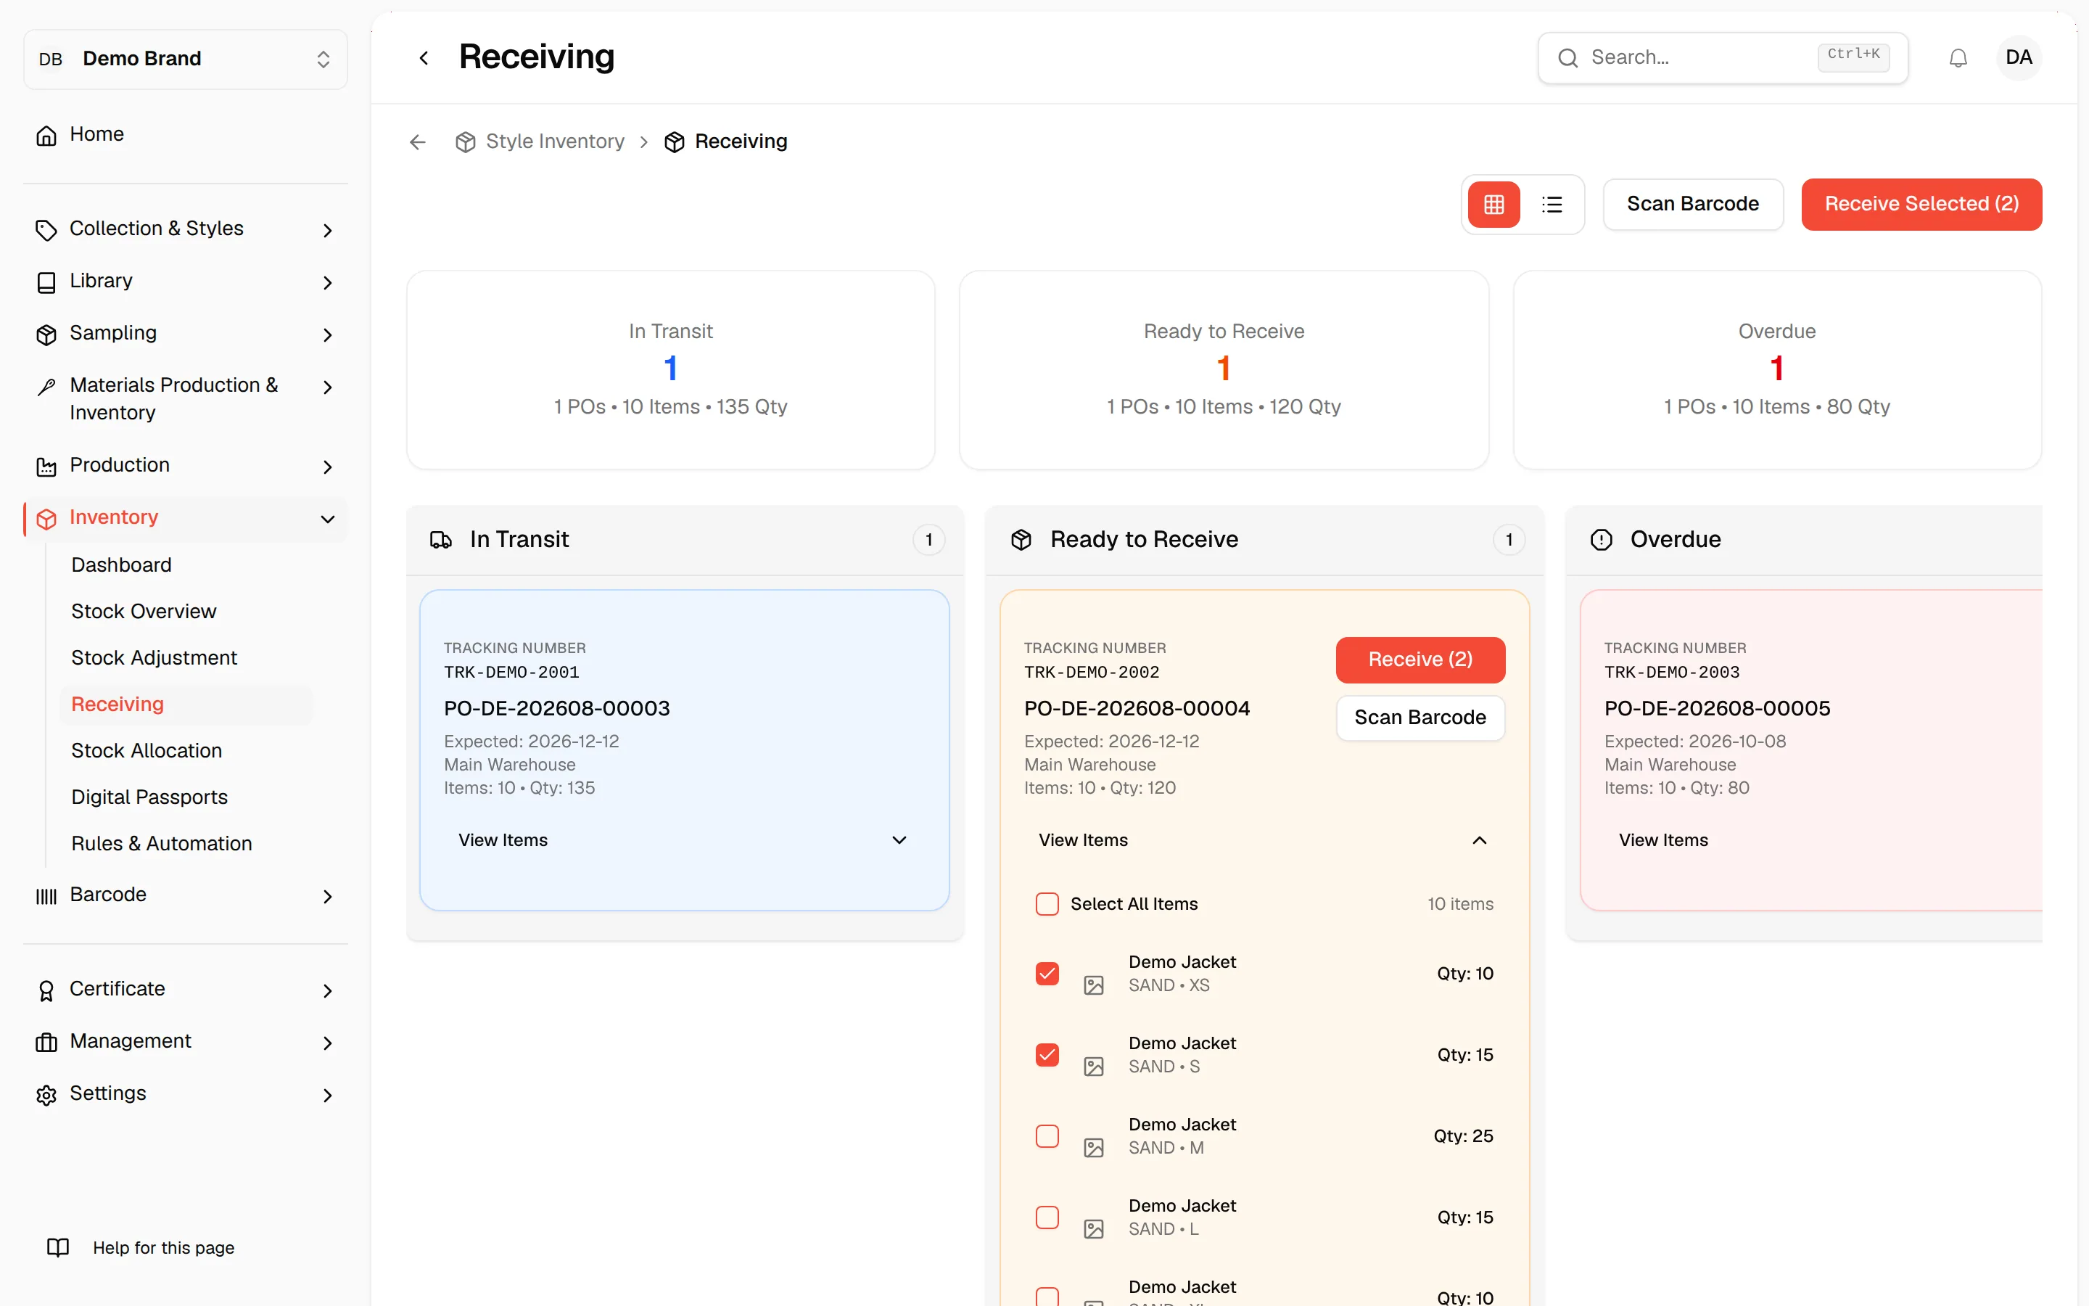Image resolution: width=2089 pixels, height=1306 pixels.
Task: Check the Select All Items checkbox
Action: click(x=1047, y=903)
